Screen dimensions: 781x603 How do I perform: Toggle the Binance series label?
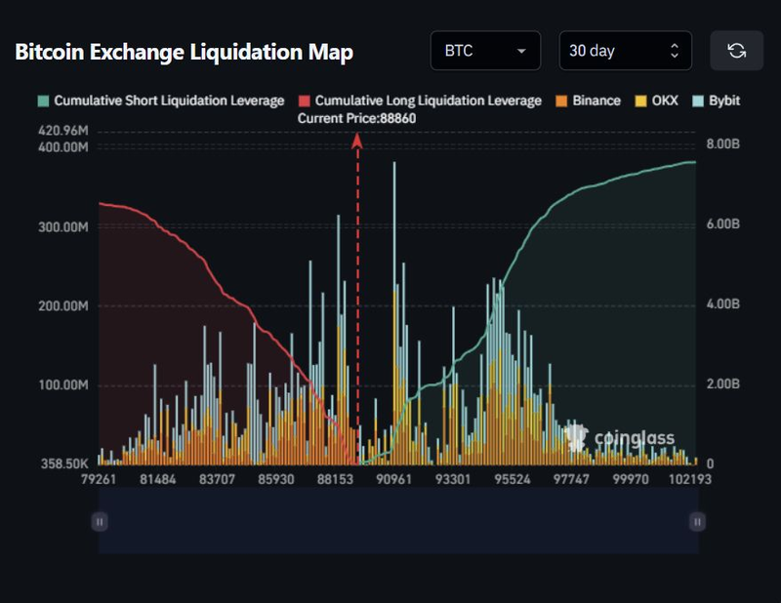(596, 100)
